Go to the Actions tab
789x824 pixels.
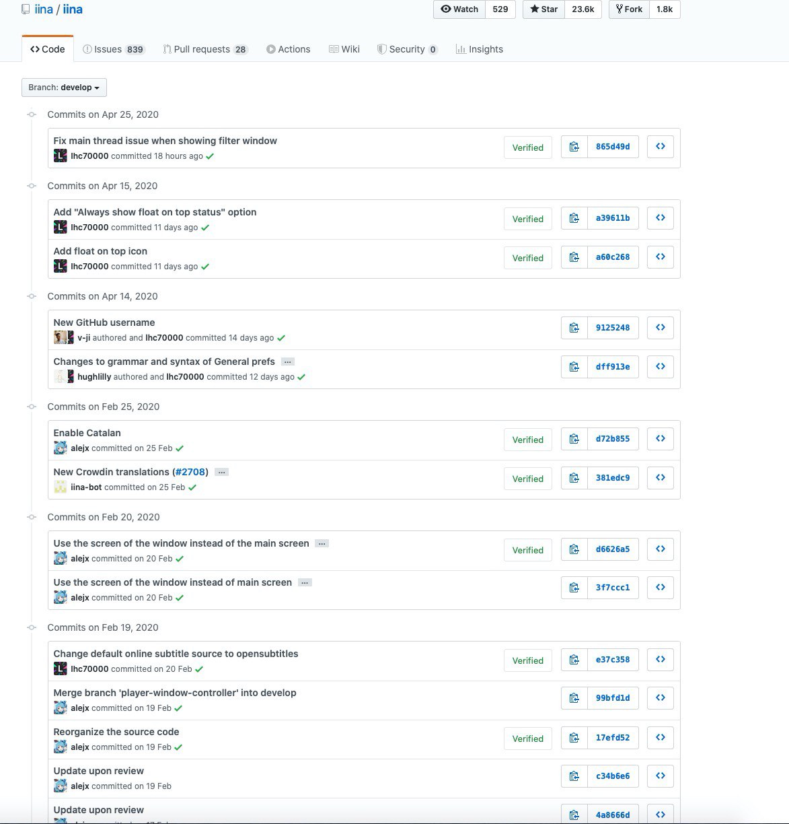(x=289, y=49)
